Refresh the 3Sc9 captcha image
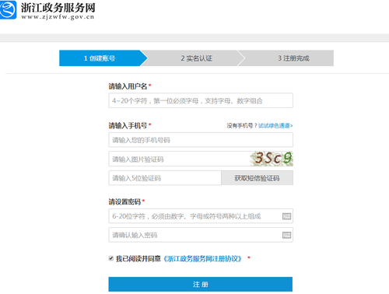The height and width of the screenshot is (294, 389). point(272,159)
